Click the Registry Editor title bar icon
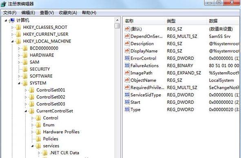 3,4
